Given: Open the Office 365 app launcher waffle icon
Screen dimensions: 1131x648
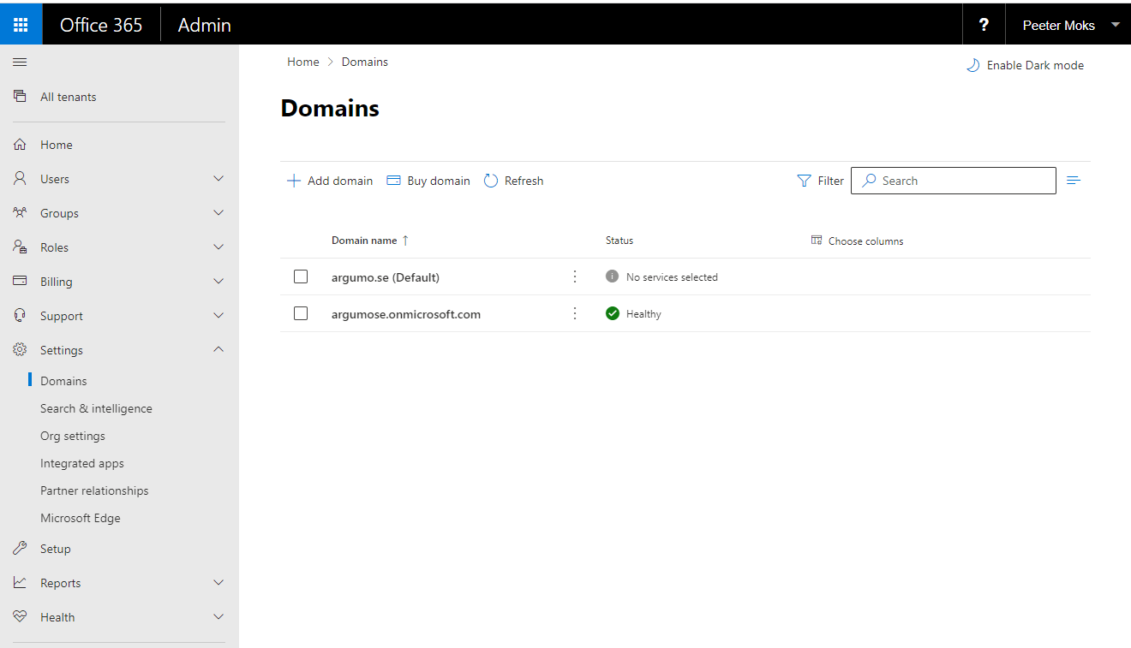Looking at the screenshot, I should click(x=21, y=24).
